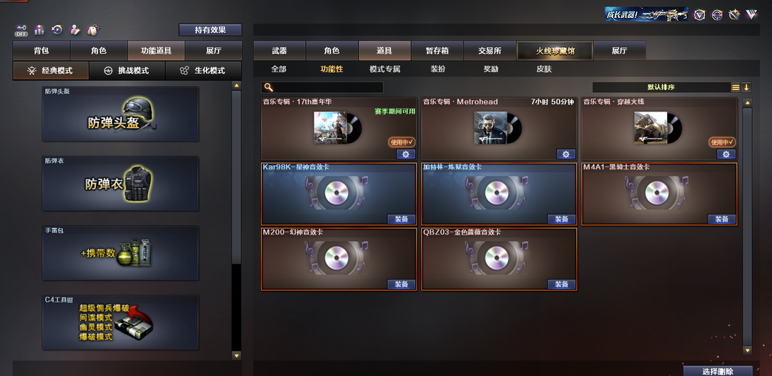Toggle 使用中 on 穿越火线 album
Image resolution: width=772 pixels, height=376 pixels.
(x=722, y=142)
